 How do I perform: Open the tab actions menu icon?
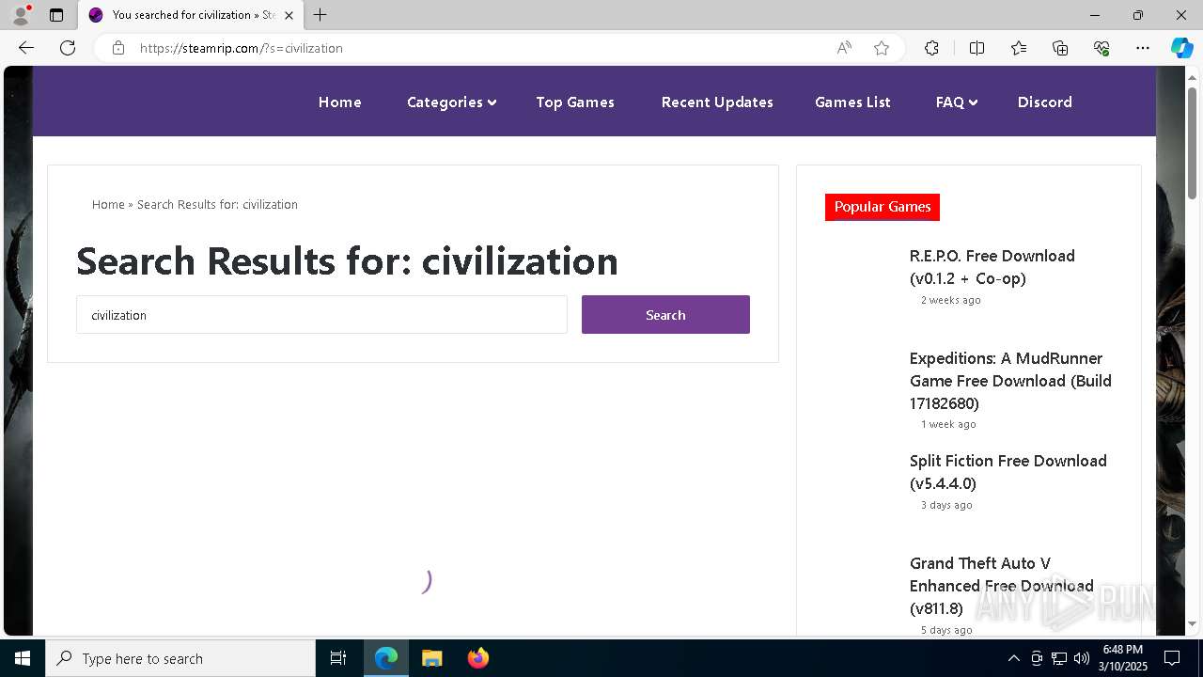56,15
